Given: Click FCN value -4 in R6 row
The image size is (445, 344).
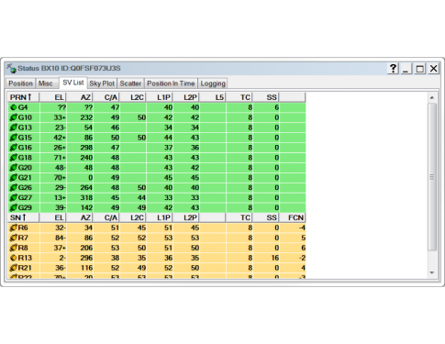Looking at the screenshot, I should [x=302, y=227].
